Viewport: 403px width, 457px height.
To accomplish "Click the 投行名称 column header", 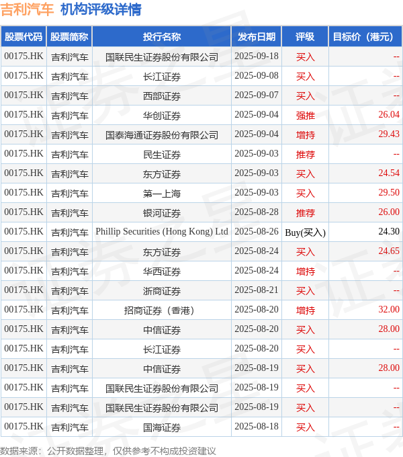I will [x=162, y=37].
